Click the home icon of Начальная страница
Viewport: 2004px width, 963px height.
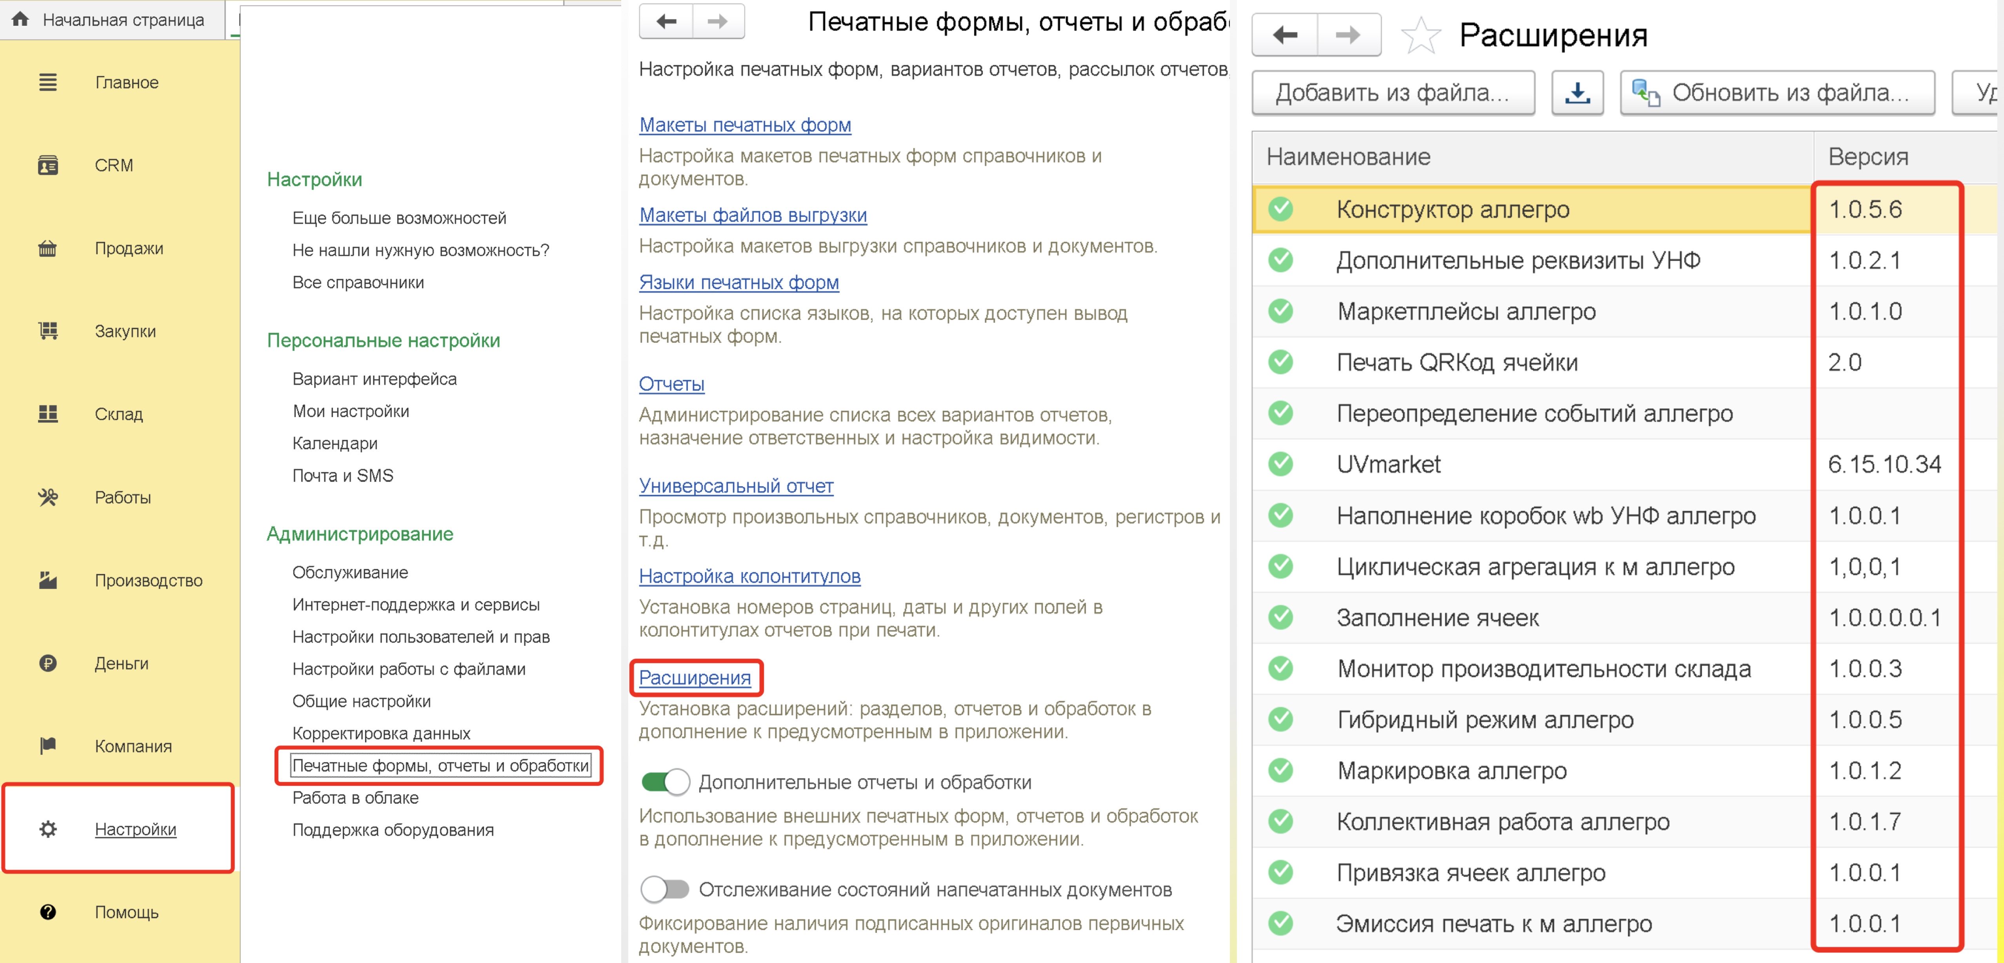(x=20, y=19)
